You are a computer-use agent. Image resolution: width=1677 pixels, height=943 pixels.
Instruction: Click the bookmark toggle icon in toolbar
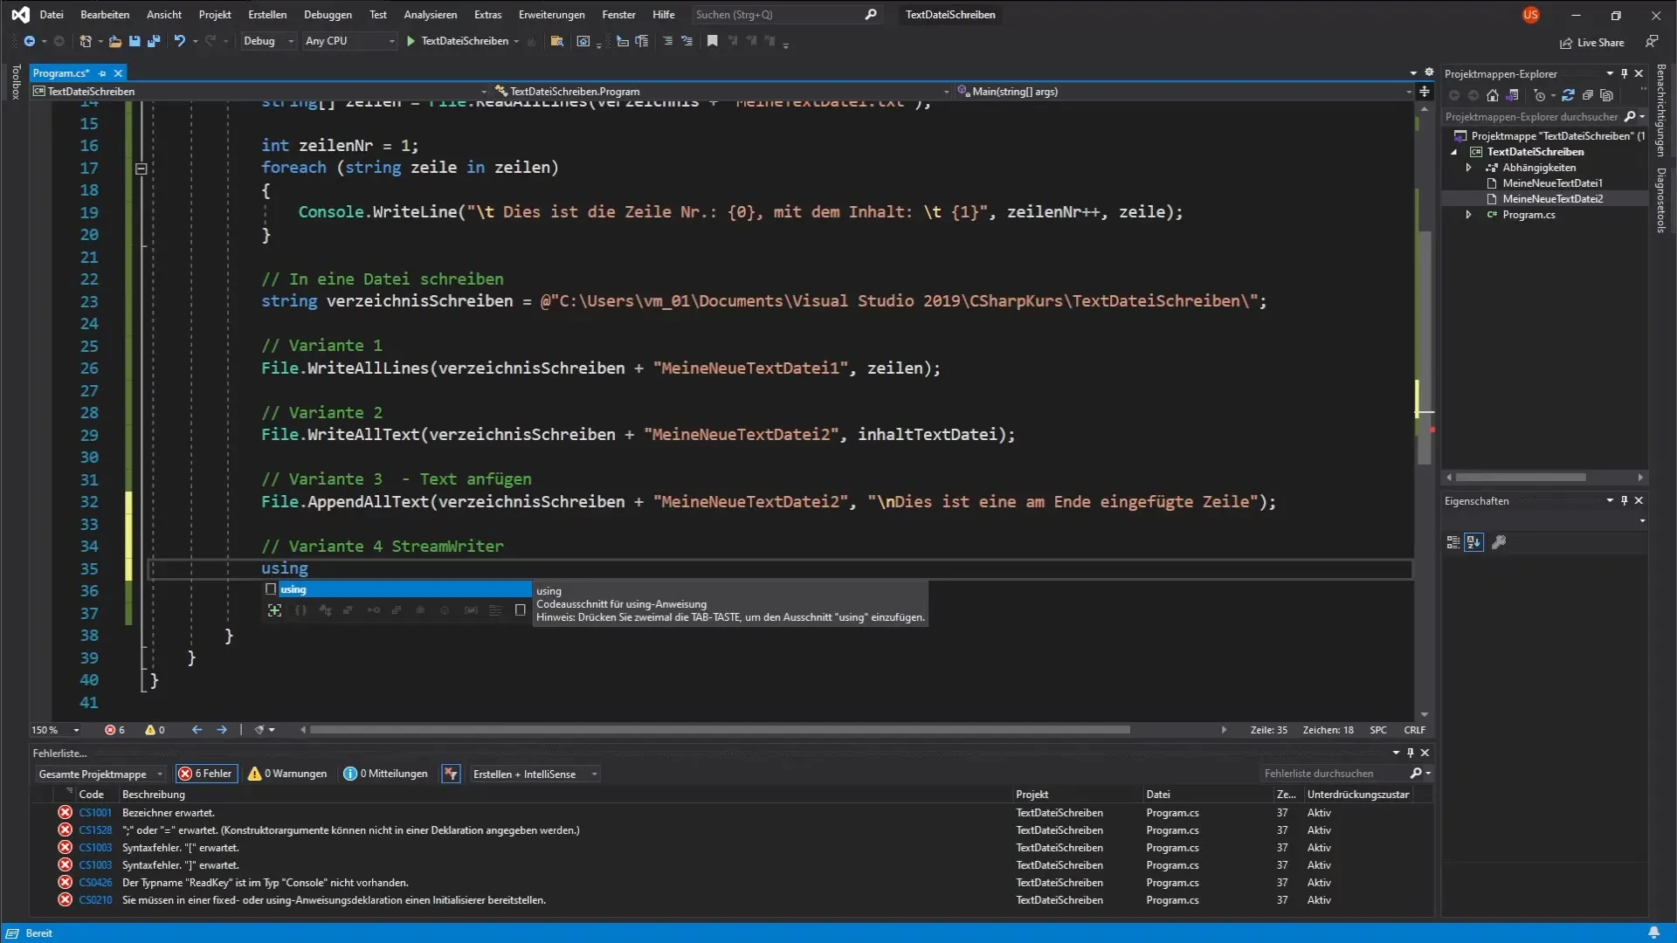point(713,41)
